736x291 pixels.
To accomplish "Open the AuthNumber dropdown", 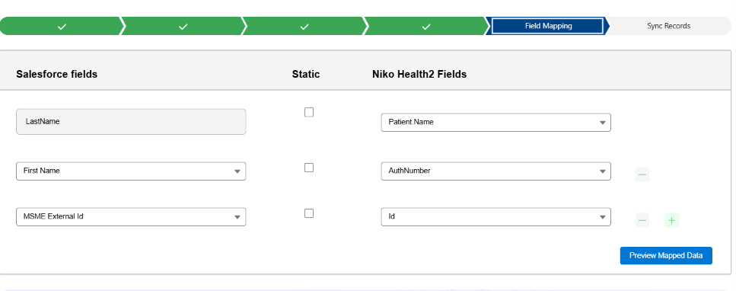I will [x=495, y=171].
